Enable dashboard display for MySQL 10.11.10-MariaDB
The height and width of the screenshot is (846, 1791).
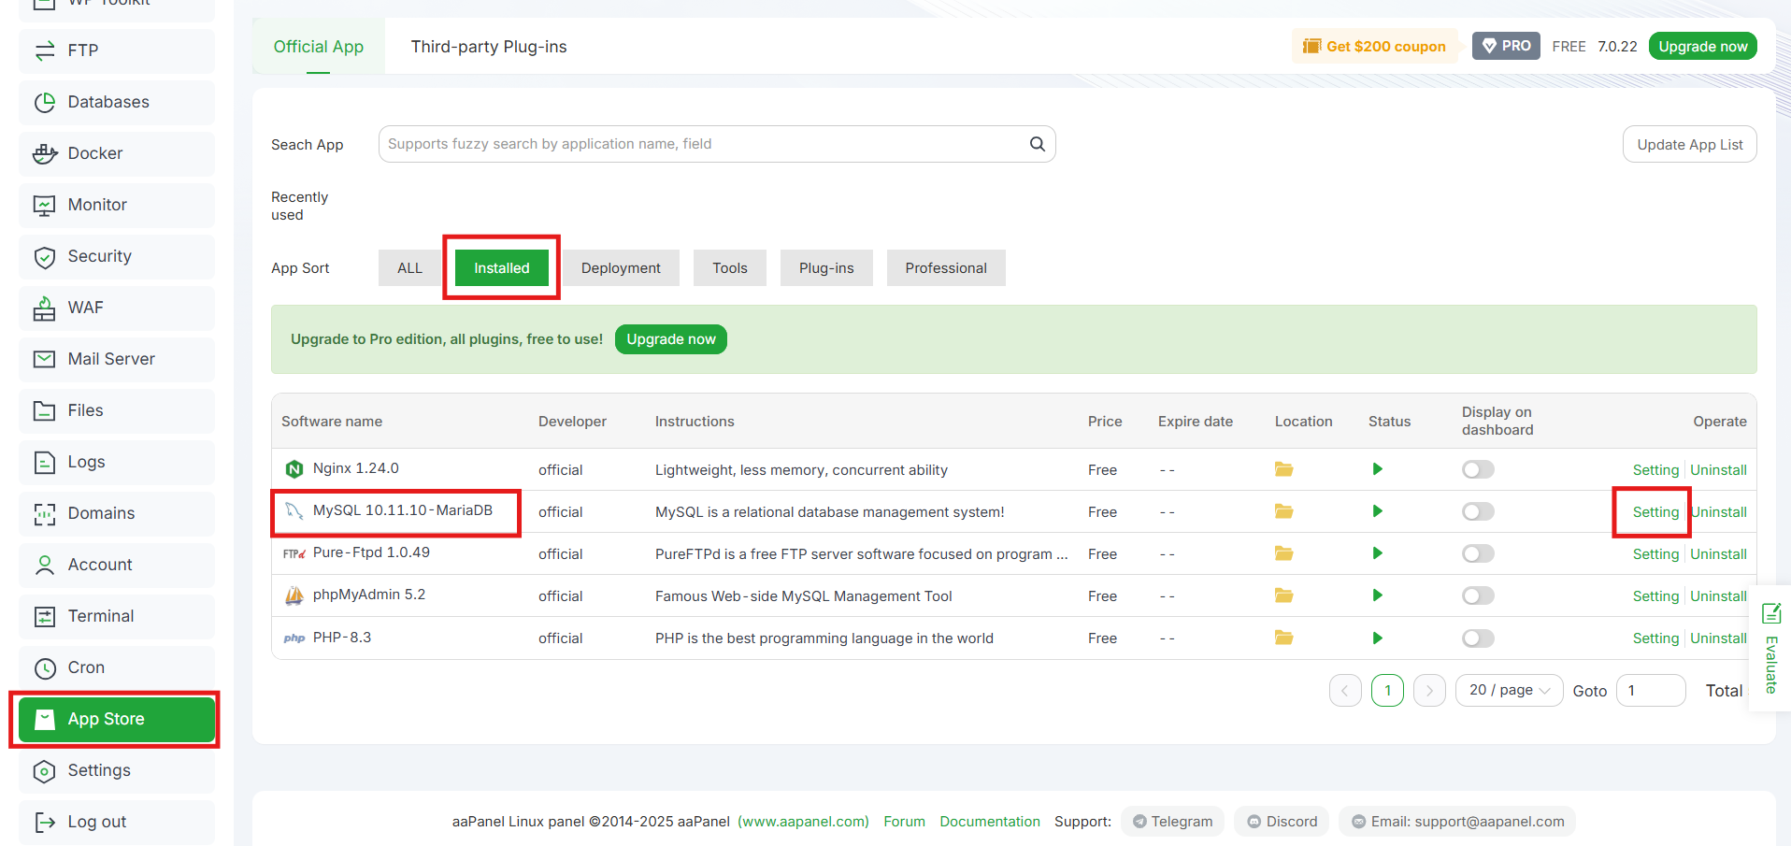click(x=1477, y=511)
